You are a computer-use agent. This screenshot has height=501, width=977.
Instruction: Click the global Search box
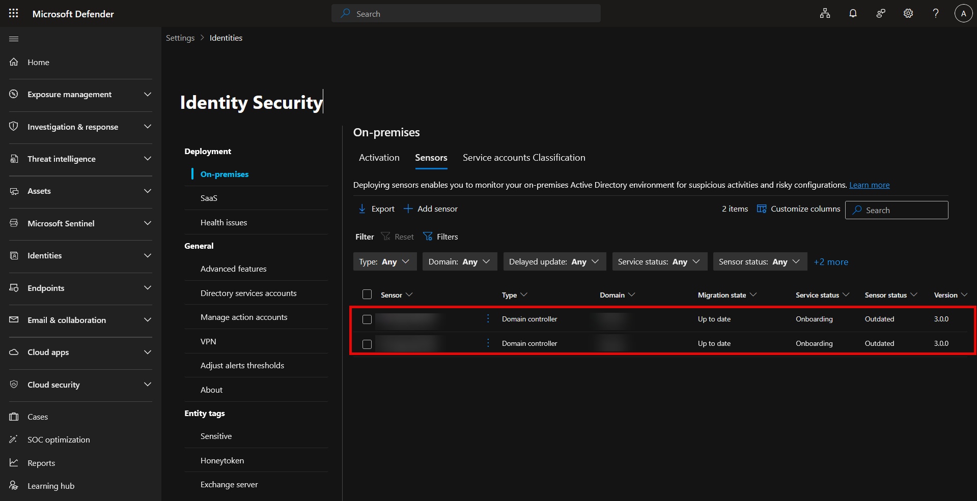tap(466, 13)
